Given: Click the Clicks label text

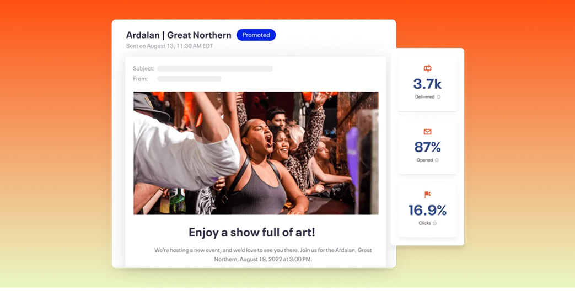Looking at the screenshot, I should tap(424, 223).
